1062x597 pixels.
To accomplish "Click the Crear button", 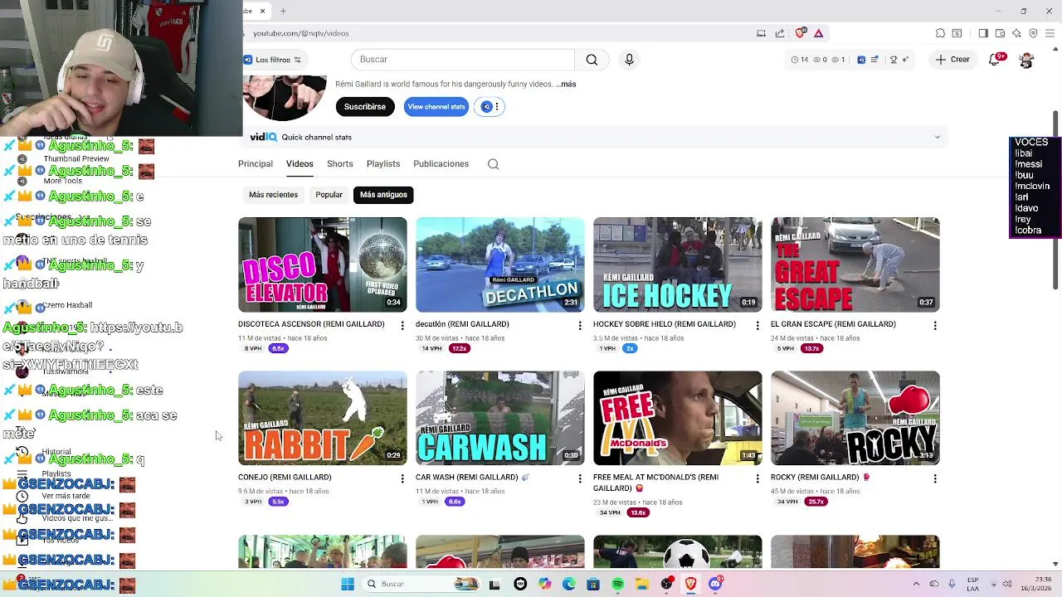I will [x=952, y=60].
